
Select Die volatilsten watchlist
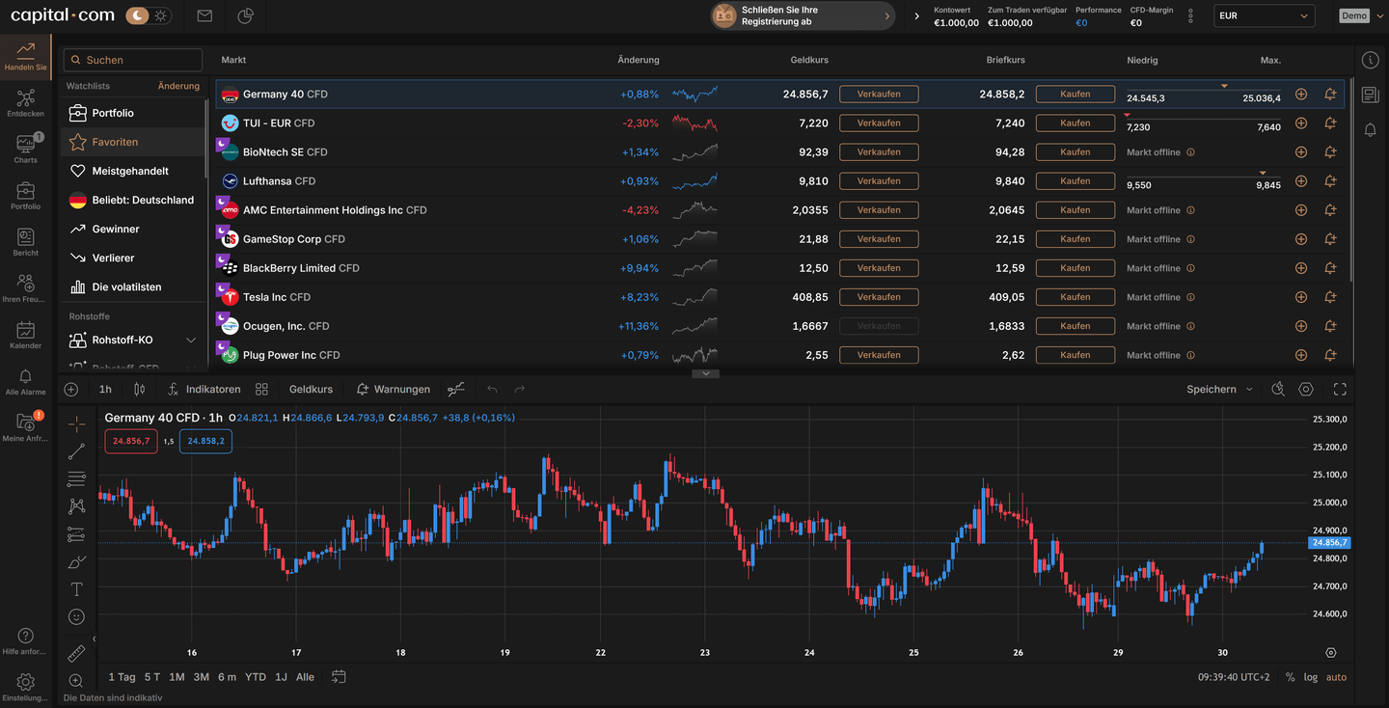pyautogui.click(x=133, y=286)
